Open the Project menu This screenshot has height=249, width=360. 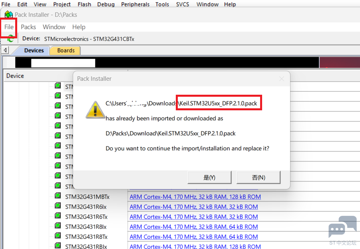coord(62,4)
